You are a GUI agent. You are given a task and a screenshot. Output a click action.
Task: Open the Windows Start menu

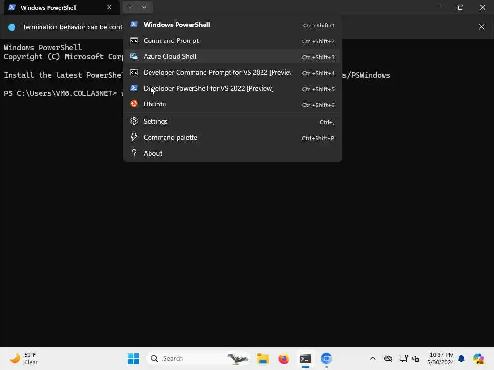tap(133, 358)
